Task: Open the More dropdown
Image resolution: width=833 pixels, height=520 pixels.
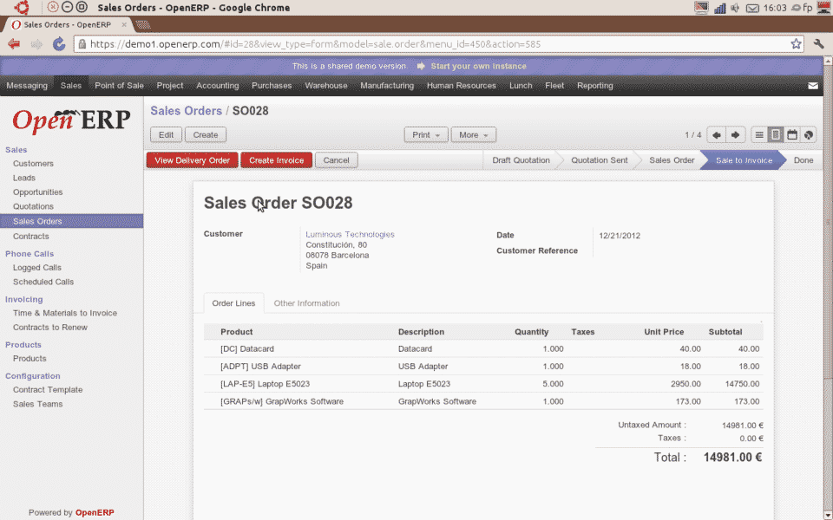Action: point(474,135)
